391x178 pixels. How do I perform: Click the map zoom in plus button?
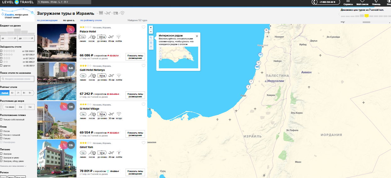151,27
